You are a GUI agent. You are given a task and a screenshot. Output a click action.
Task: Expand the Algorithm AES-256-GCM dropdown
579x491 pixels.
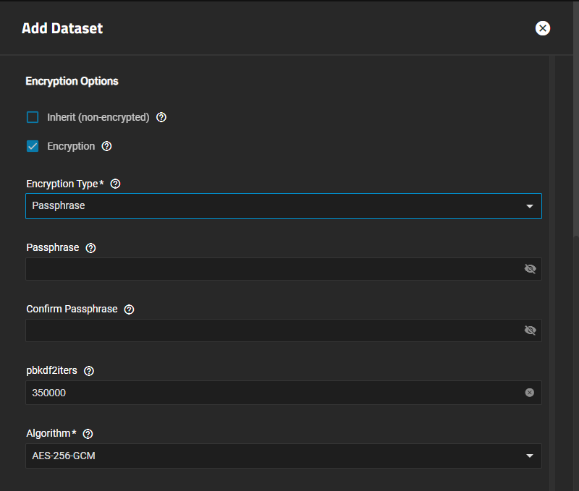click(x=283, y=456)
